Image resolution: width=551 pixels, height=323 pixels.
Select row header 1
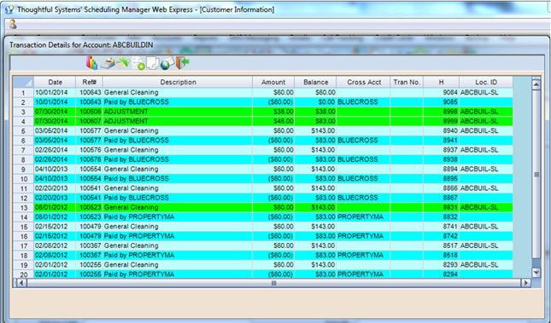click(24, 93)
